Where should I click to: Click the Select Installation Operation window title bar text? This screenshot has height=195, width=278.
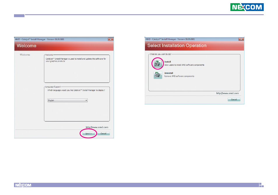tap(170, 39)
